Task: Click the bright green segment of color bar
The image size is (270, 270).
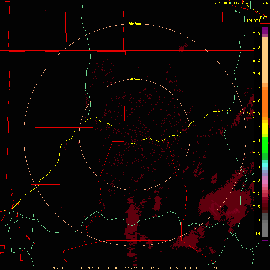Action: point(265,145)
